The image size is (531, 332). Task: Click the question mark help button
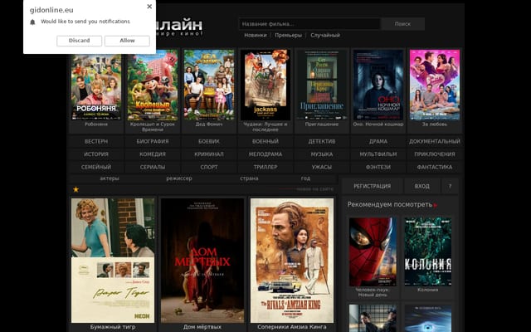click(450, 186)
